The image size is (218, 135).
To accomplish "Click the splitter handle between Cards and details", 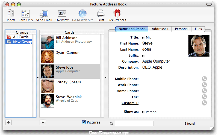I will click(x=106, y=78).
